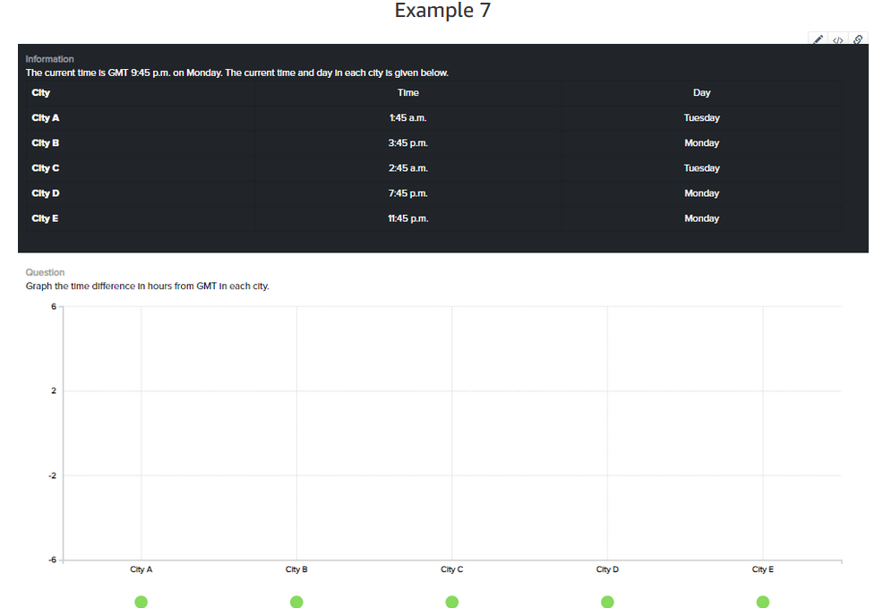Click the chain link icon
This screenshot has width=883, height=608.
(858, 39)
